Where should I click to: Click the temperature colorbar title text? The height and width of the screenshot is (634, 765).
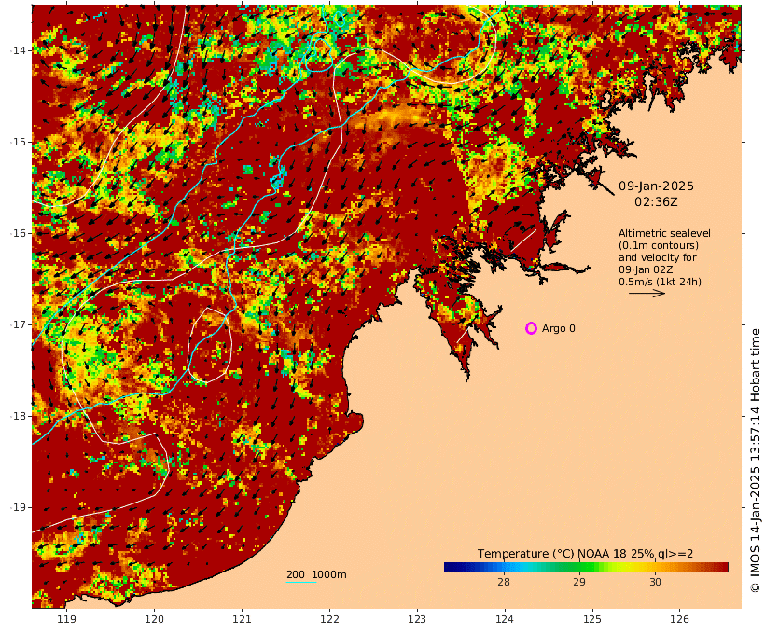coord(586,554)
